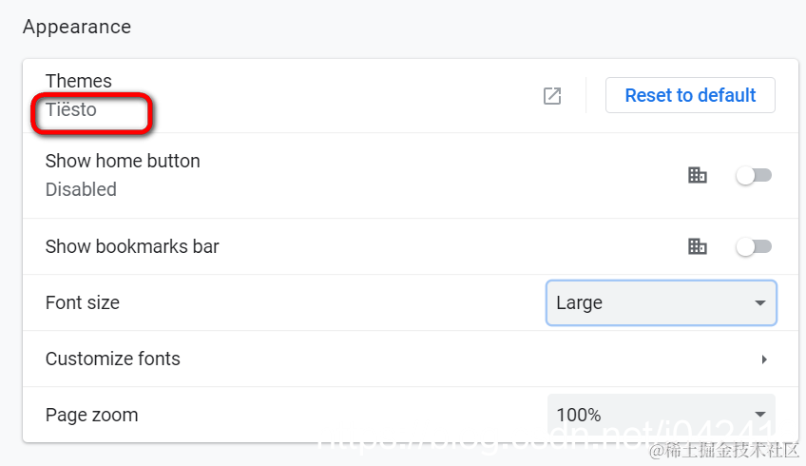Open the Themes external link icon
This screenshot has height=466, width=806.
pos(552,96)
